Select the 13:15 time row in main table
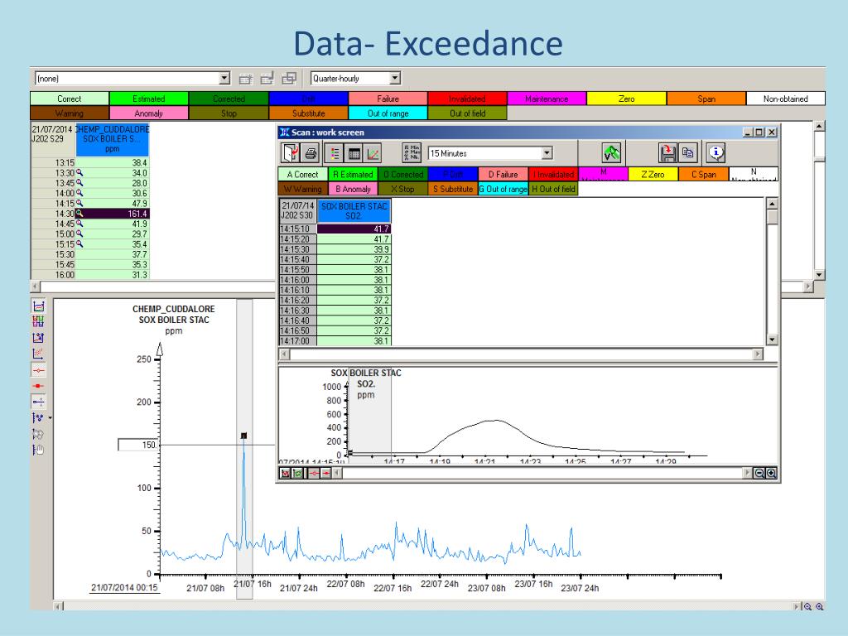Image resolution: width=848 pixels, height=636 pixels. [x=89, y=162]
